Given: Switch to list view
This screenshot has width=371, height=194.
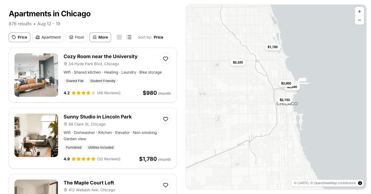Looking at the screenshot, I should tap(129, 37).
